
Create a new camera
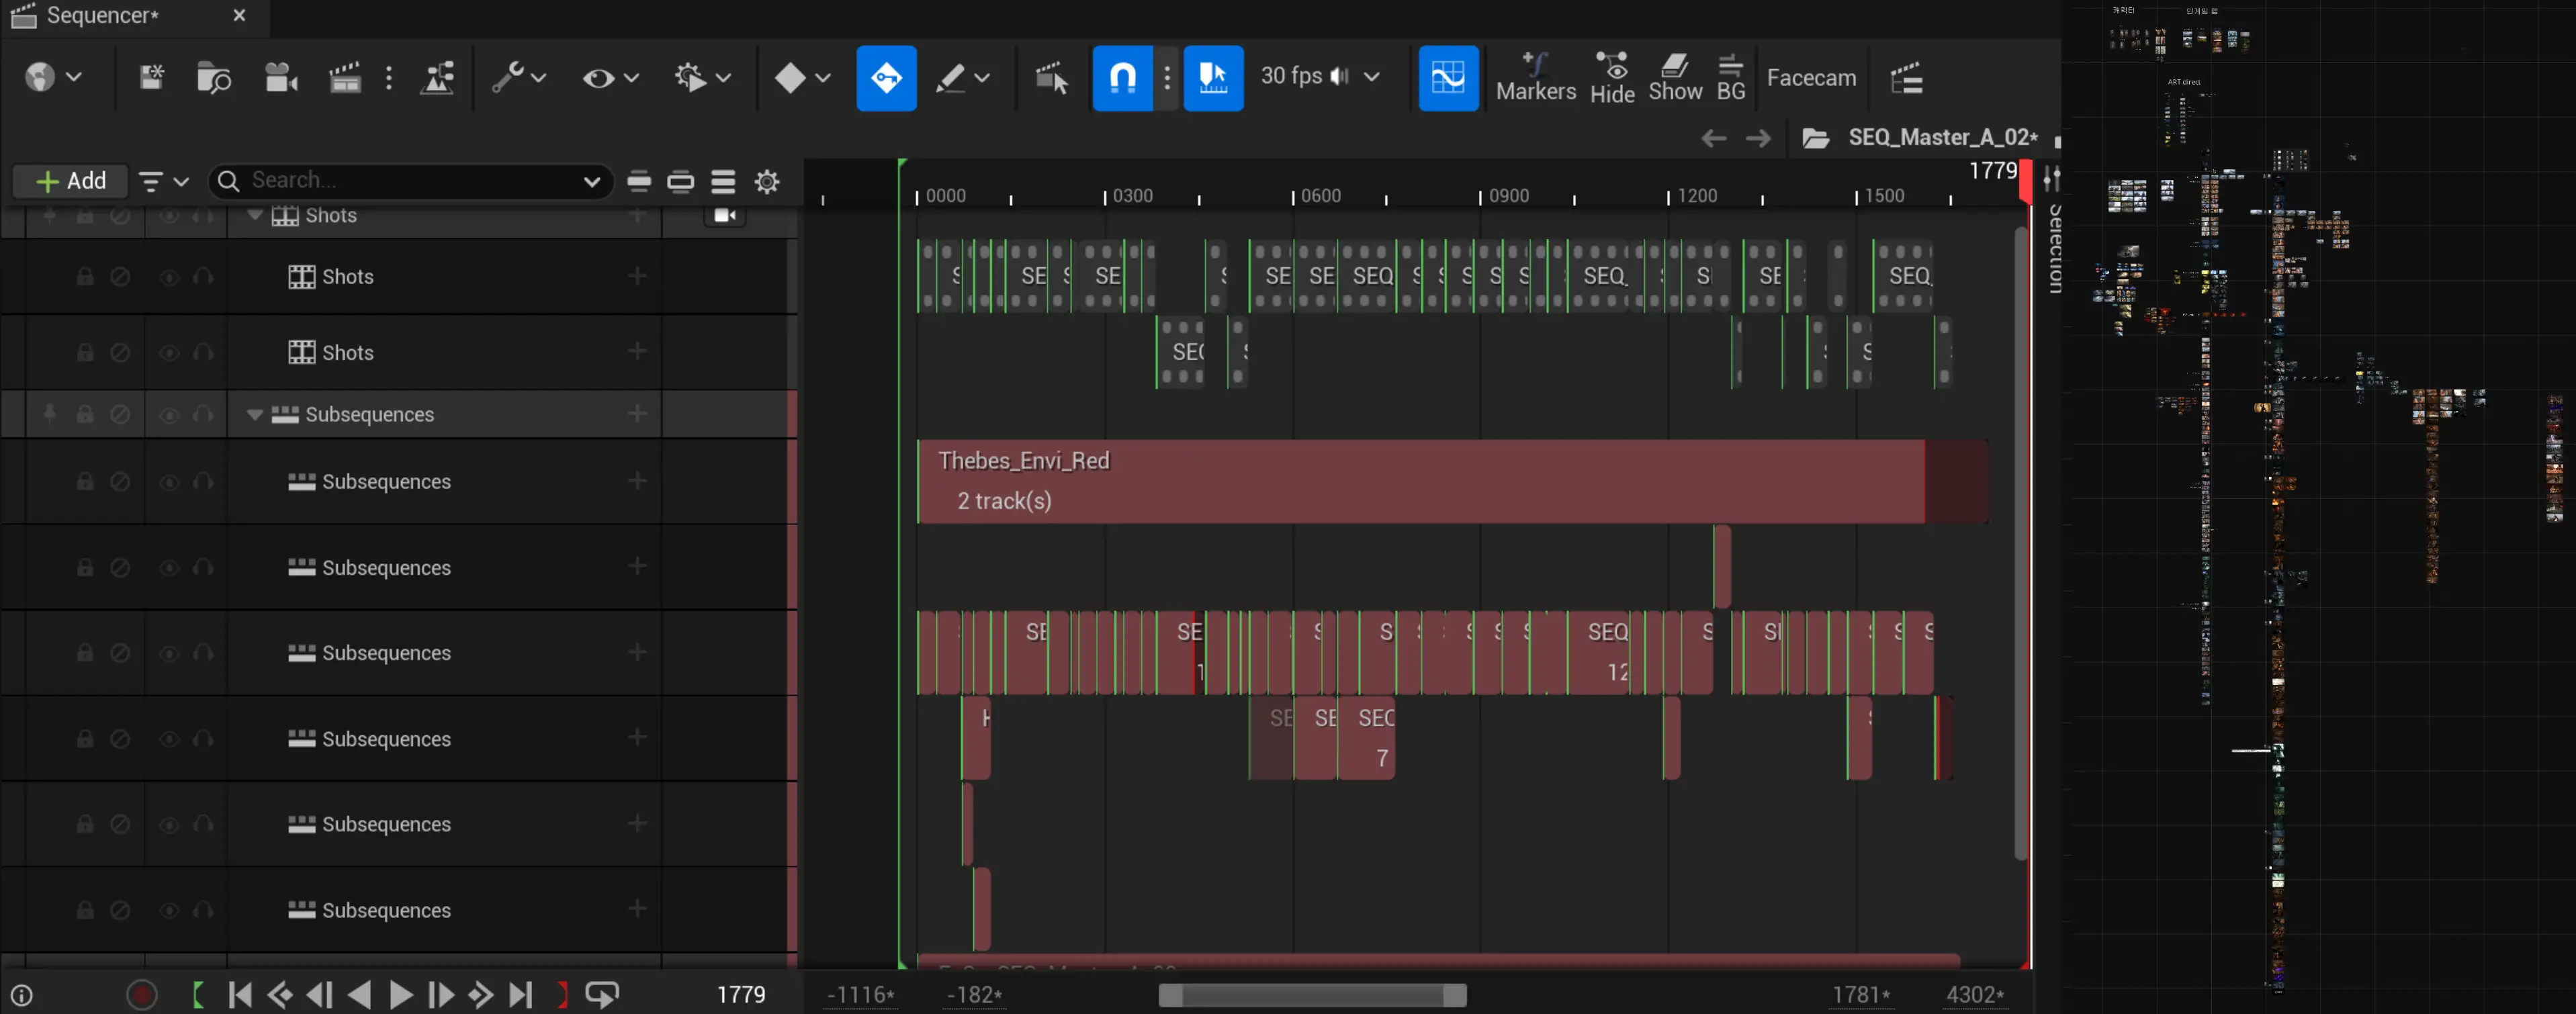point(281,77)
